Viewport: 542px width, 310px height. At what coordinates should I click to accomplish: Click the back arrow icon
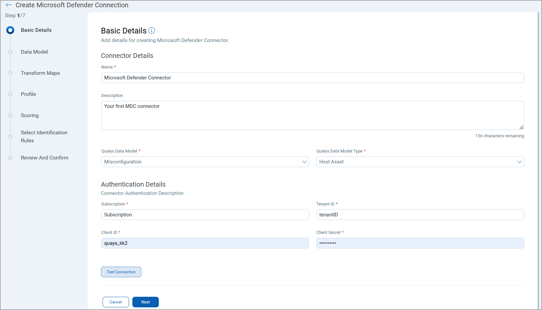[9, 5]
